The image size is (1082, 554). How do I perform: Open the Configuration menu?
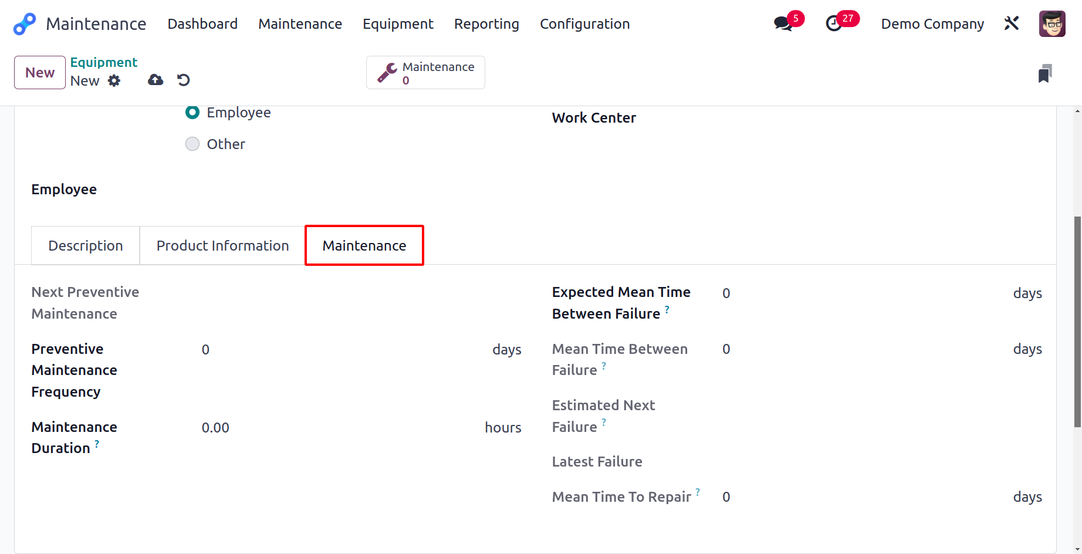584,24
